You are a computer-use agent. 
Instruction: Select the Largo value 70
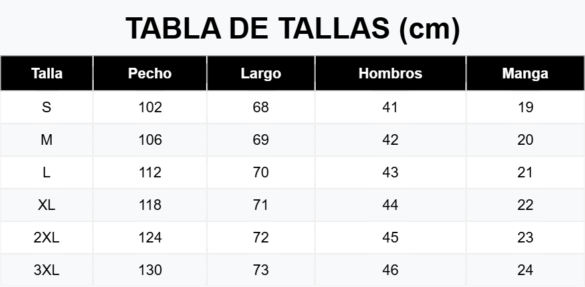coord(261,173)
